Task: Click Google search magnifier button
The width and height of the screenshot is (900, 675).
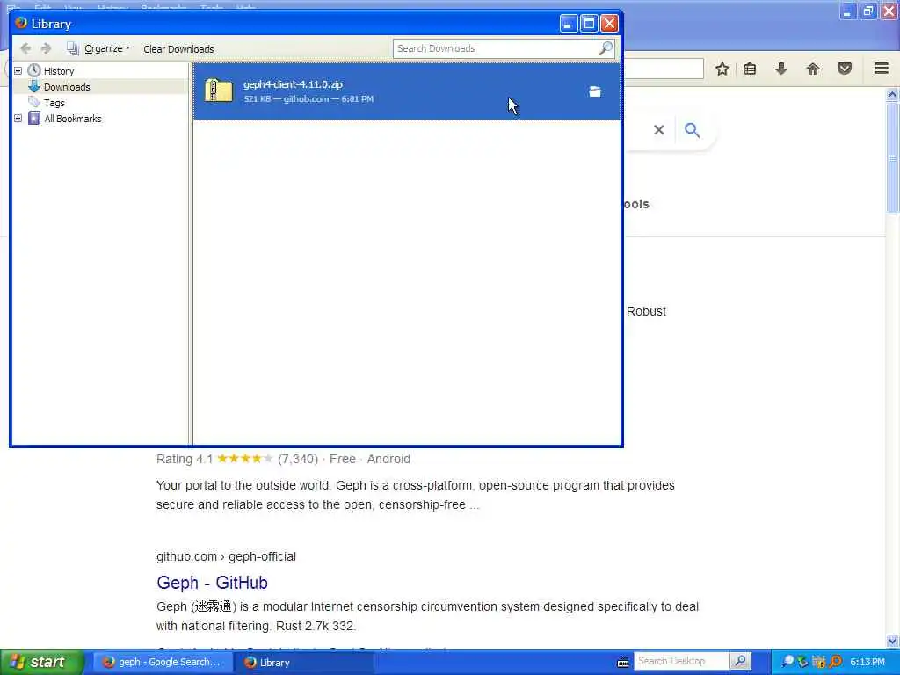Action: [x=693, y=130]
